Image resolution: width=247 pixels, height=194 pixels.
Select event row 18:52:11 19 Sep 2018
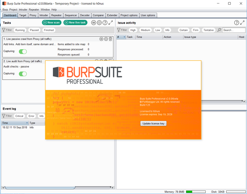(23, 127)
